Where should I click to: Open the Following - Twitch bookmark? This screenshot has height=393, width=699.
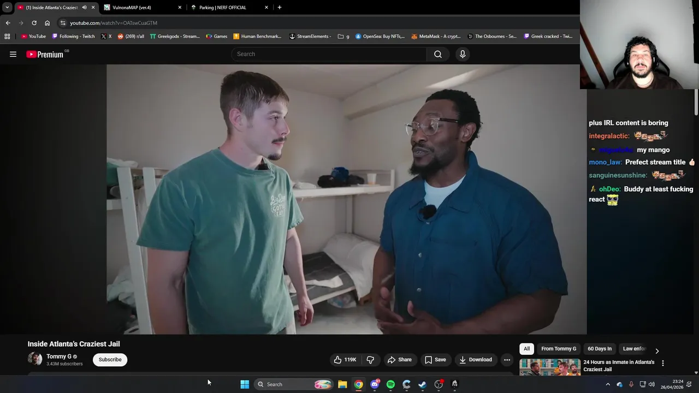[73, 37]
